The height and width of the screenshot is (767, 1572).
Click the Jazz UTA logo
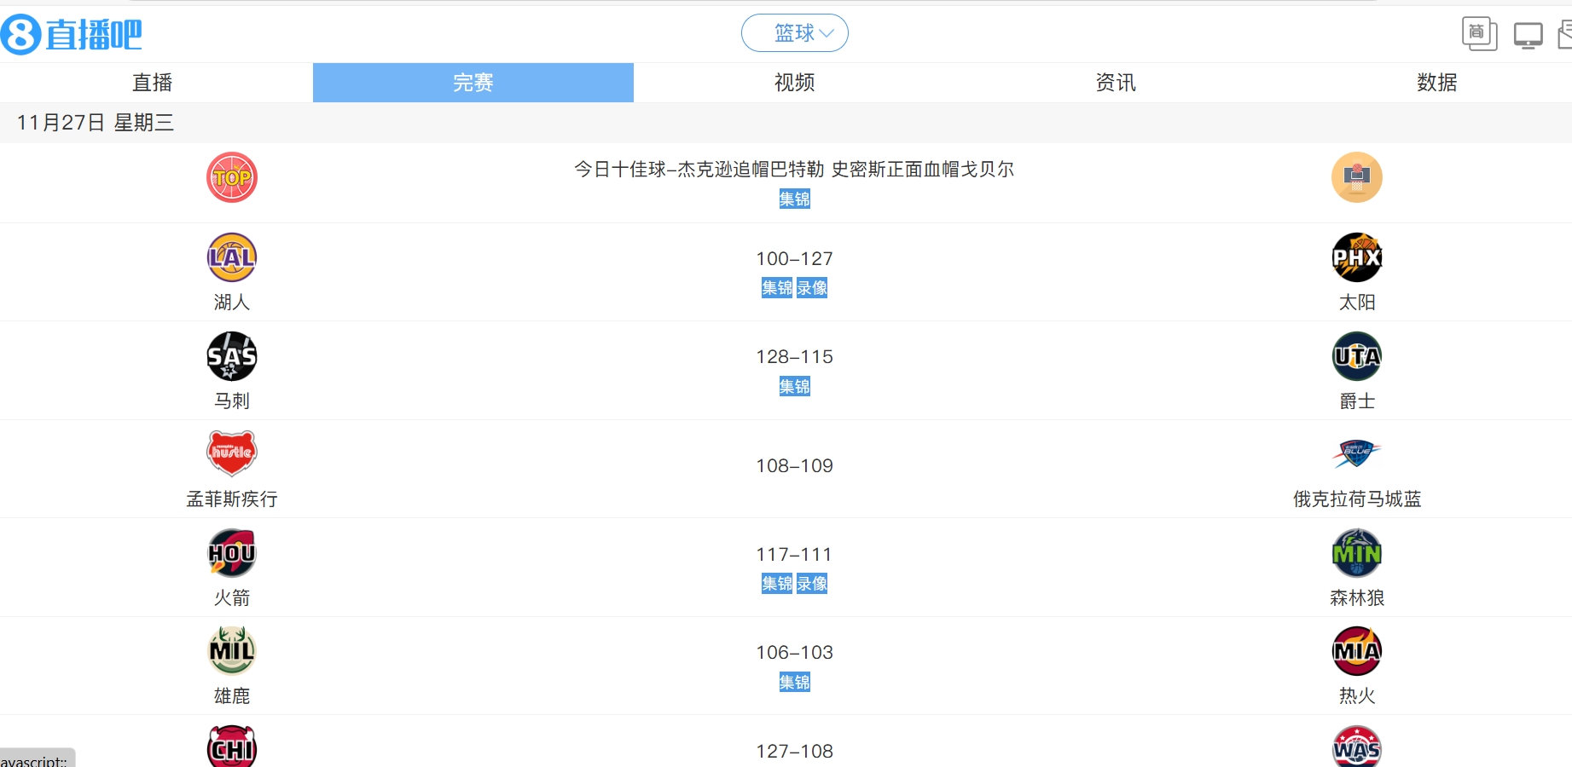point(1357,356)
